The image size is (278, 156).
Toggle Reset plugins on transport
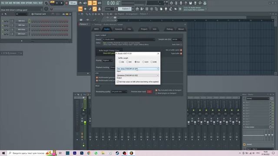pyautogui.click(x=156, y=93)
